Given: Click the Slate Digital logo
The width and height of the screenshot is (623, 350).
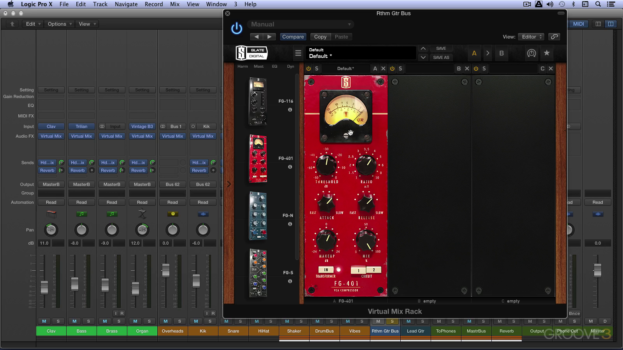Looking at the screenshot, I should point(252,53).
